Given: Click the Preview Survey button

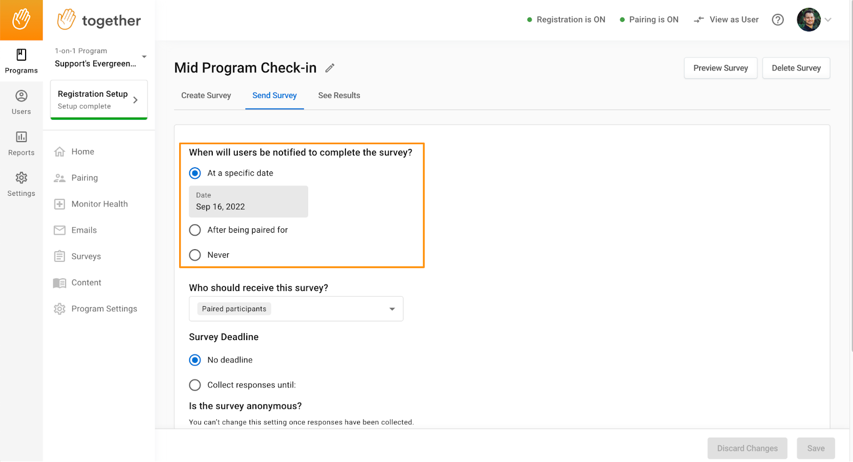Looking at the screenshot, I should pos(721,68).
